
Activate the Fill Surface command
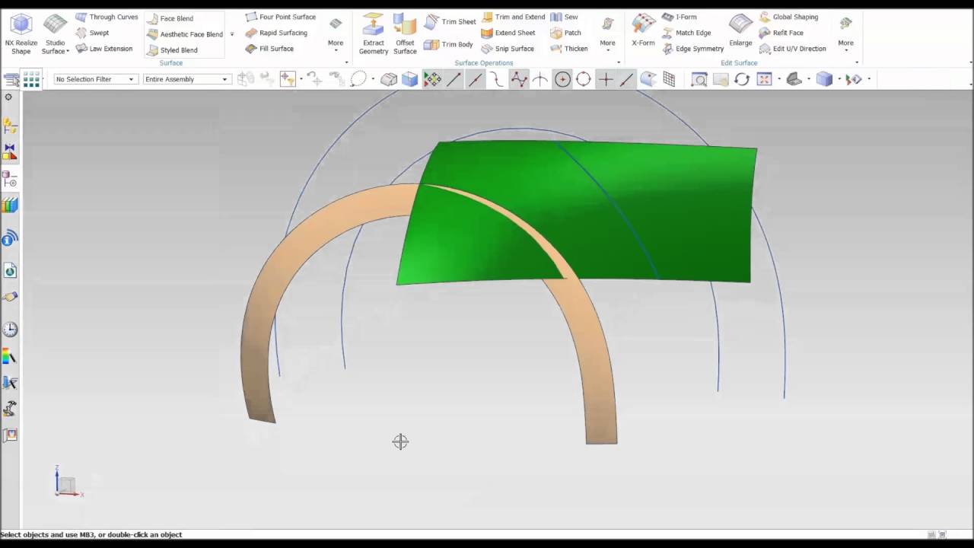269,49
